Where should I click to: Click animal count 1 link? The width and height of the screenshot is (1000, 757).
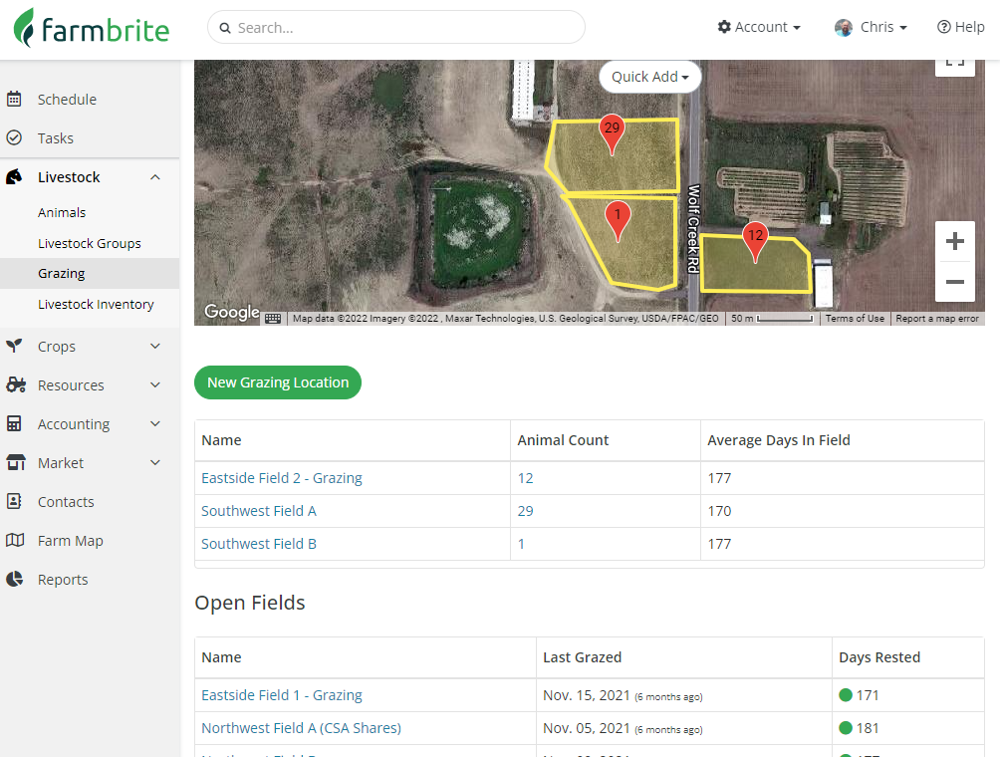(x=521, y=544)
